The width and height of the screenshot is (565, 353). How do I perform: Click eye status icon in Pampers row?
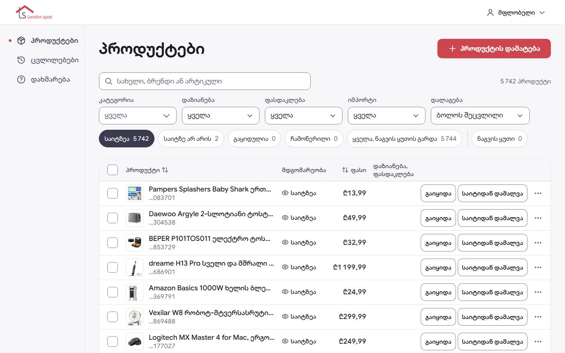[285, 193]
